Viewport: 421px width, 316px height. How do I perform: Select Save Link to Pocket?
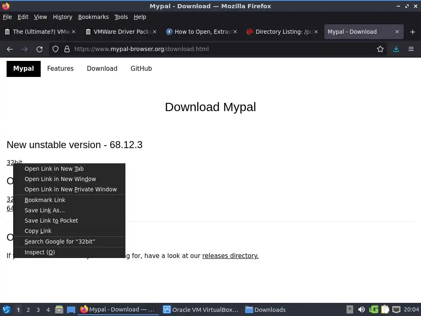[x=69, y=221]
